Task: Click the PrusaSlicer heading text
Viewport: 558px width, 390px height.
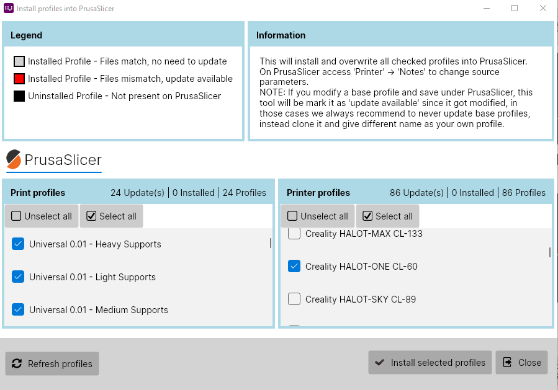Action: point(63,159)
